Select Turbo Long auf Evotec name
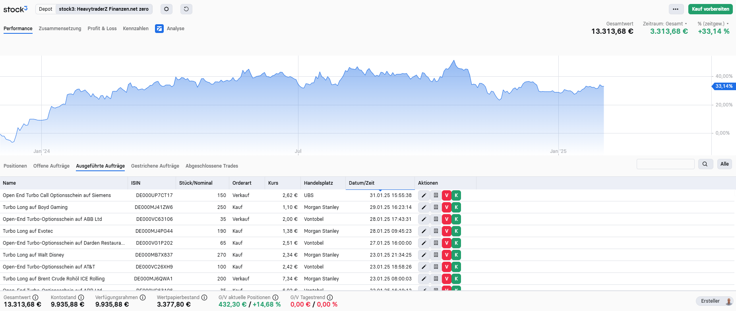Viewport: 736px width, 311px height. pos(28,231)
